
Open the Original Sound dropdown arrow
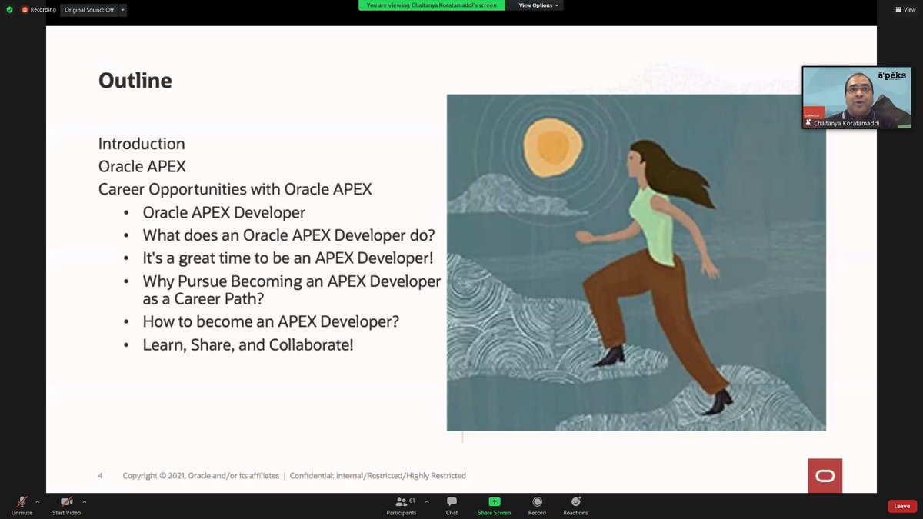[123, 10]
